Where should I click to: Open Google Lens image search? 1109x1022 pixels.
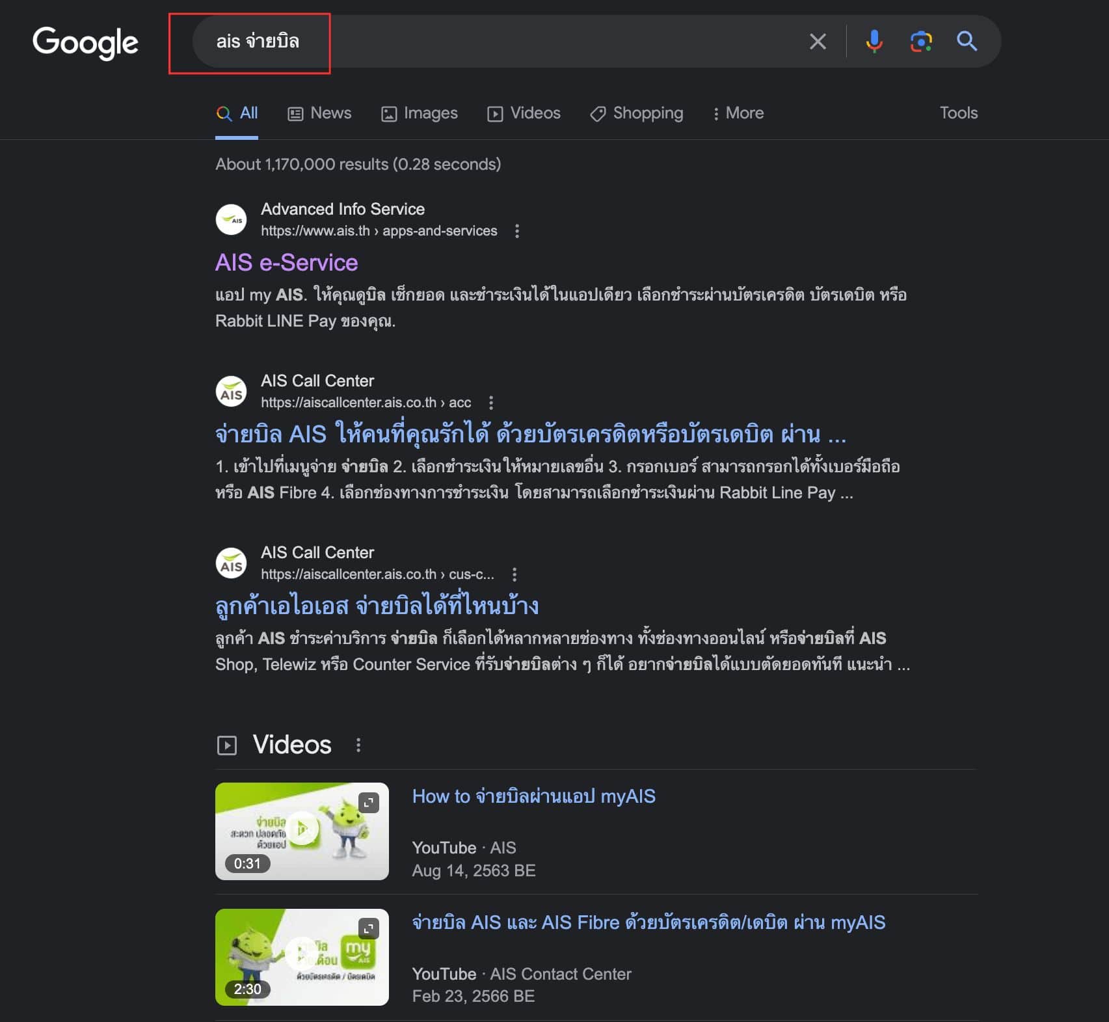tap(921, 42)
